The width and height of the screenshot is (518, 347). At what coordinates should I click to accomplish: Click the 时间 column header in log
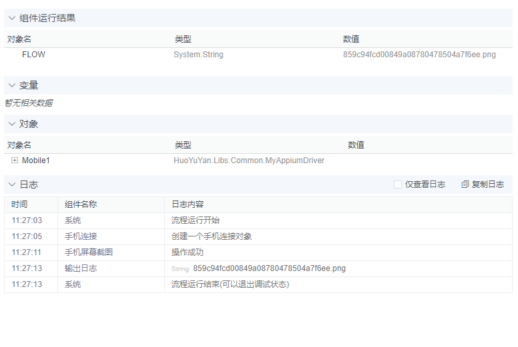[x=19, y=204]
